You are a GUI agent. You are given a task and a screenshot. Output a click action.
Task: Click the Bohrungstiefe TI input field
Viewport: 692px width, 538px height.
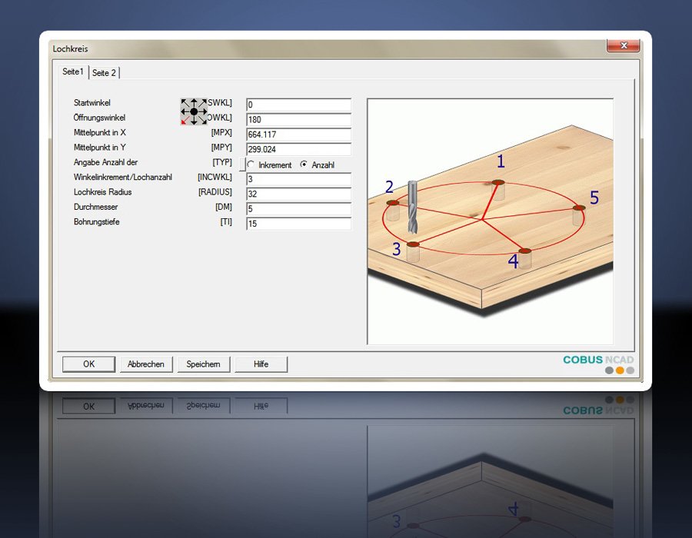(299, 224)
